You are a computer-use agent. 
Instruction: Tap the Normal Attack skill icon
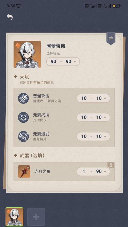point(23,98)
